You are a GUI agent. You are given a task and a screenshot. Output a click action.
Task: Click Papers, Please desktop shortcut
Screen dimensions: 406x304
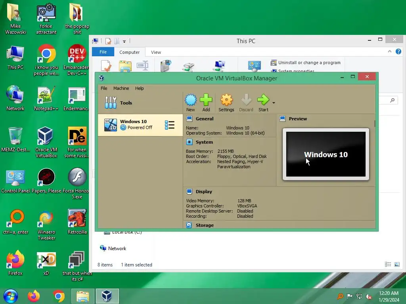[x=46, y=180]
